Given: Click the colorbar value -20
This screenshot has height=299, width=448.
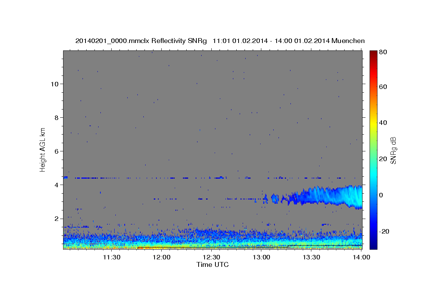Looking at the screenshot, I should 385,231.
